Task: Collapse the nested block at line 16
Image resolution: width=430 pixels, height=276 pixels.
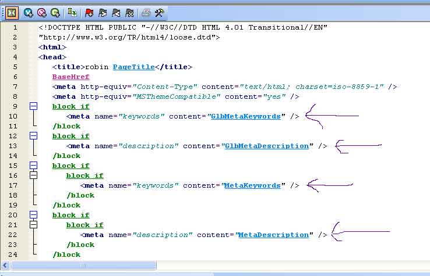Action: point(33,175)
